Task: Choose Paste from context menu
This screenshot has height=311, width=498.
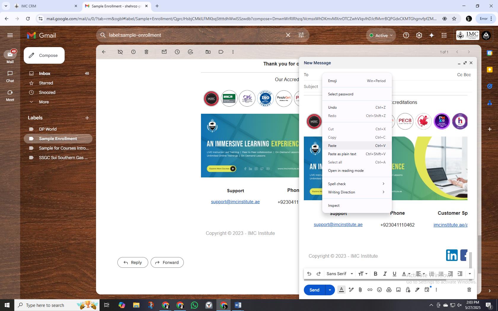Action: pos(357,146)
